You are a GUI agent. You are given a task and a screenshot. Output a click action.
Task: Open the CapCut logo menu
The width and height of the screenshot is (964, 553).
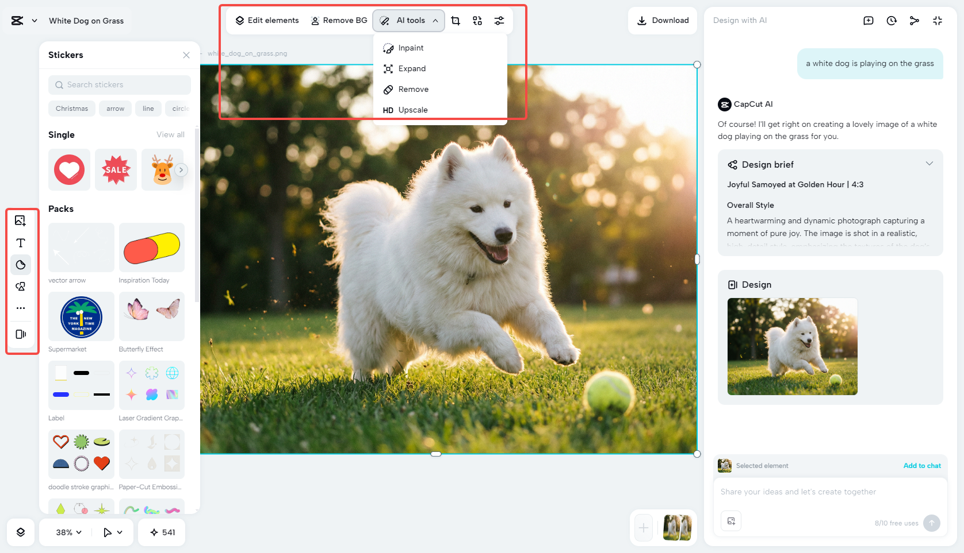click(17, 21)
